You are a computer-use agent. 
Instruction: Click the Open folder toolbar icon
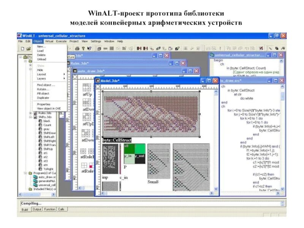(x=29, y=49)
